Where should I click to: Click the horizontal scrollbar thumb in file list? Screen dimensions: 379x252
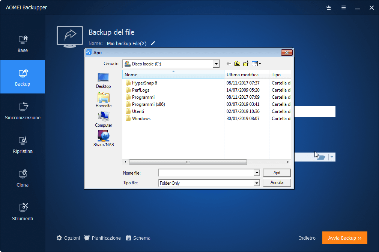188,162
